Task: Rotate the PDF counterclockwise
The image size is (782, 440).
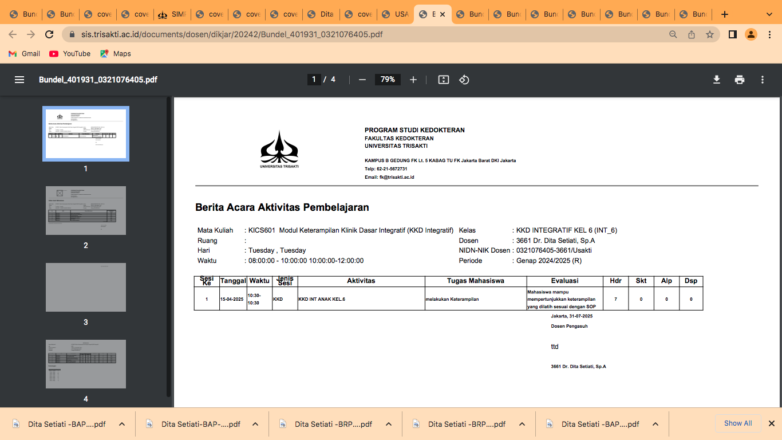Action: coord(464,80)
